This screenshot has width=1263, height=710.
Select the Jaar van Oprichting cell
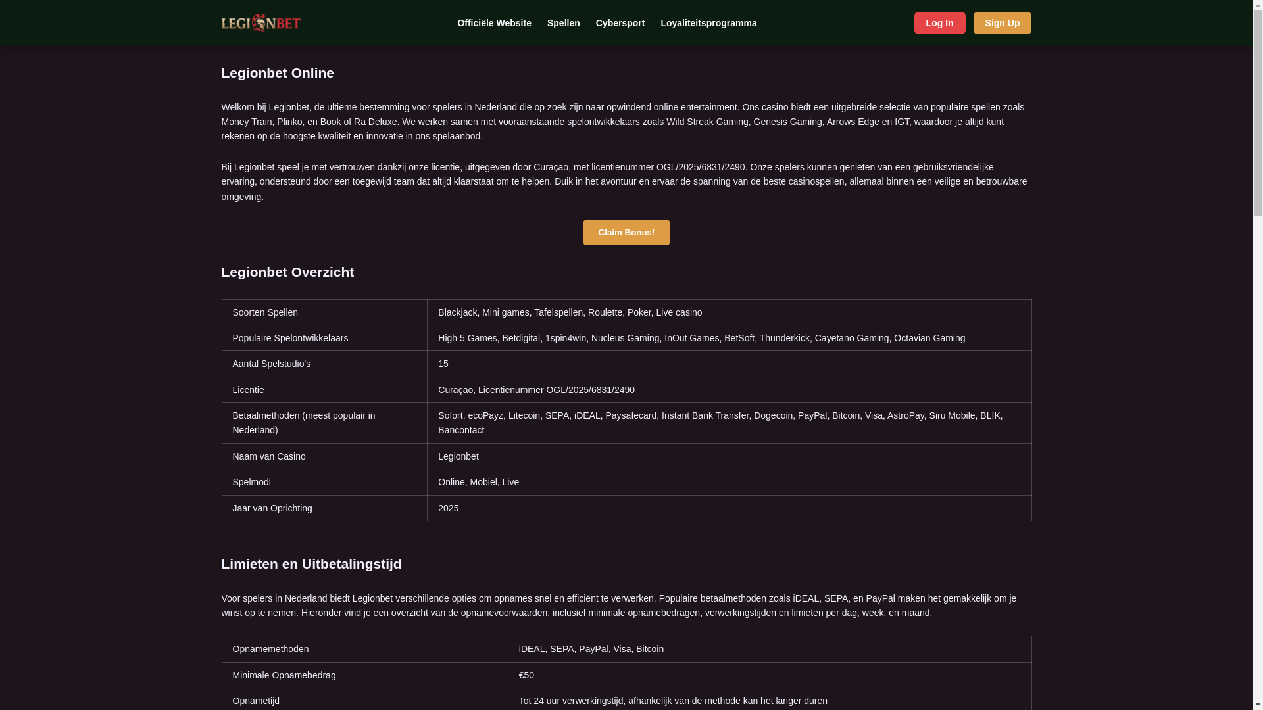pos(324,508)
